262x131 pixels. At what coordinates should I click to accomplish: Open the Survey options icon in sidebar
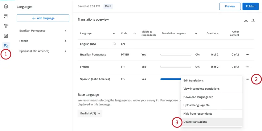point(6,36)
